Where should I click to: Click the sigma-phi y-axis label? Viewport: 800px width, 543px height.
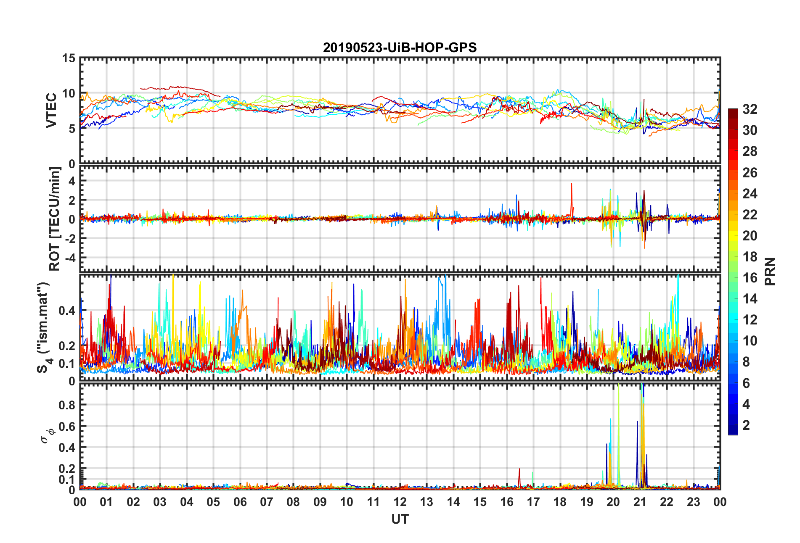(x=47, y=436)
